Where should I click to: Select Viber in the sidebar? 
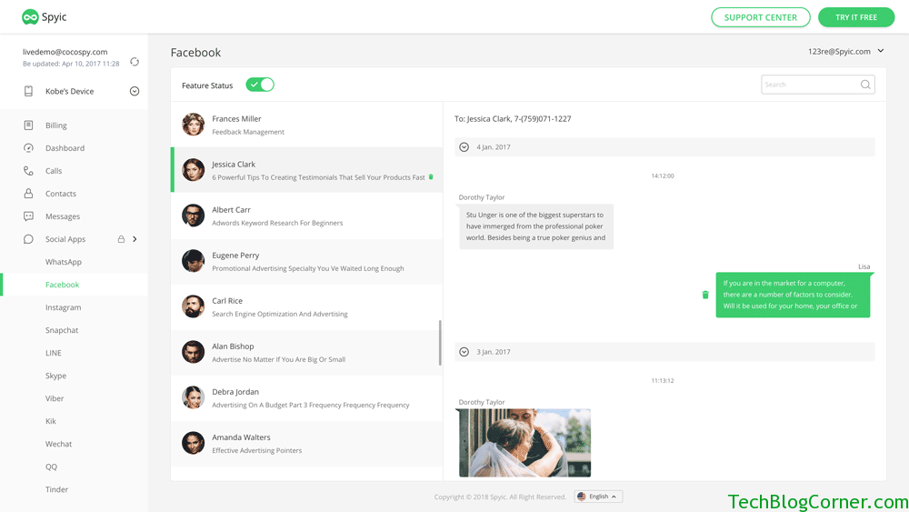coord(55,398)
